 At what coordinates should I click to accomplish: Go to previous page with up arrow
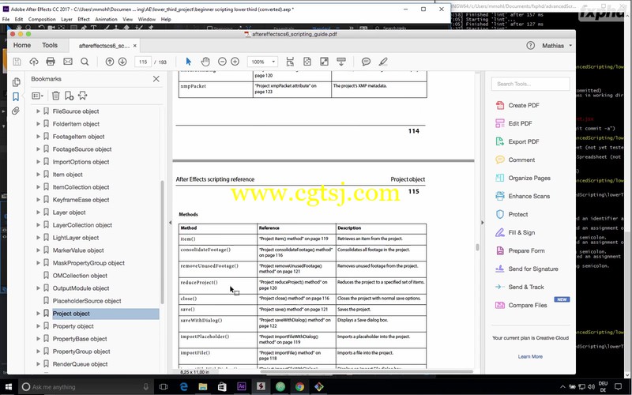click(110, 62)
